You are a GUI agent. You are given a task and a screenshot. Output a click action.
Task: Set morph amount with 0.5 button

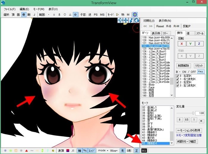(187, 120)
